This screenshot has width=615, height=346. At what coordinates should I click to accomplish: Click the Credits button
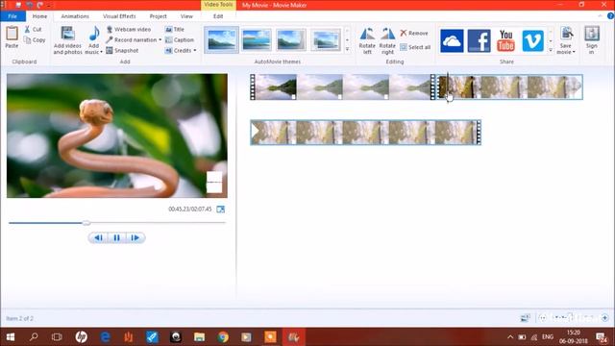click(x=179, y=51)
